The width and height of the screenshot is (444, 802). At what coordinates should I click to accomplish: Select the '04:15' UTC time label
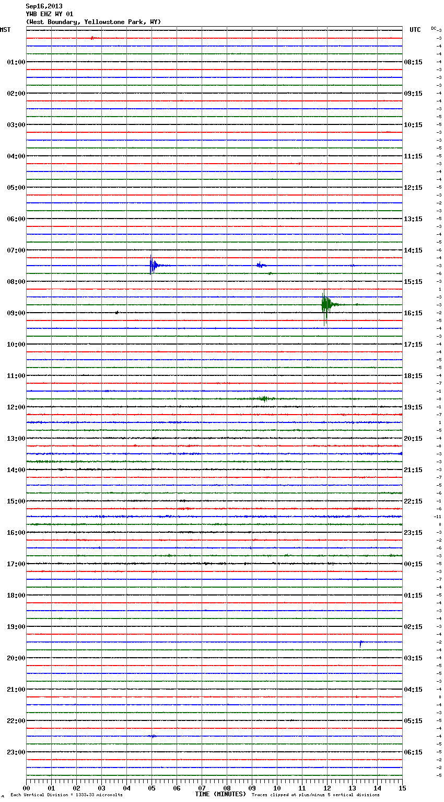(413, 690)
